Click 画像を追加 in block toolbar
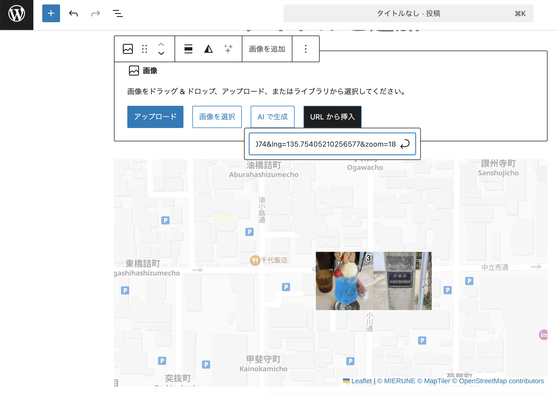The height and width of the screenshot is (396, 557). click(x=267, y=49)
